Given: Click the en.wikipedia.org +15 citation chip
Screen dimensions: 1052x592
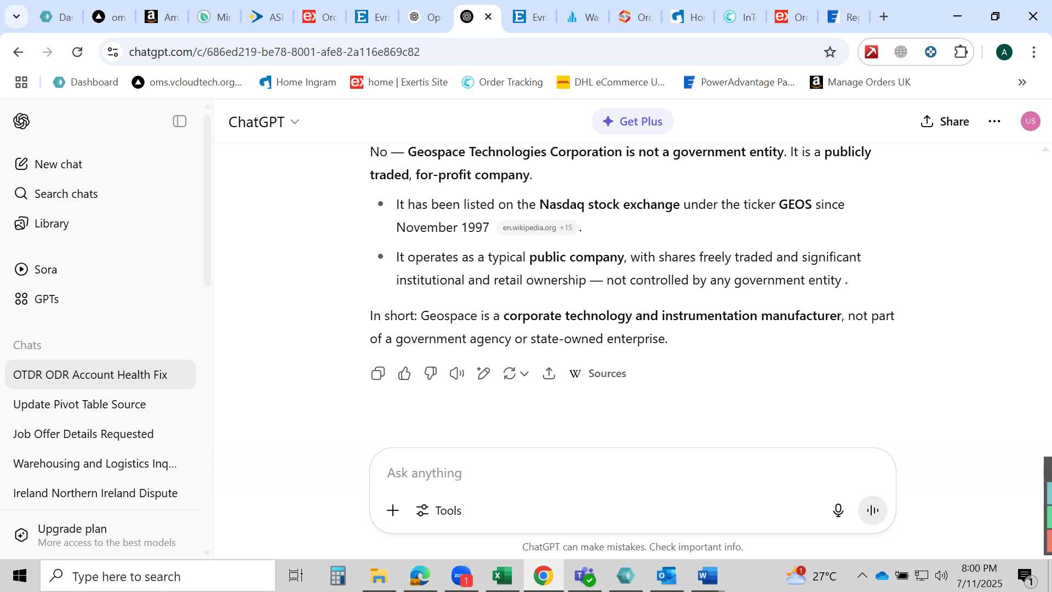Looking at the screenshot, I should pyautogui.click(x=538, y=227).
